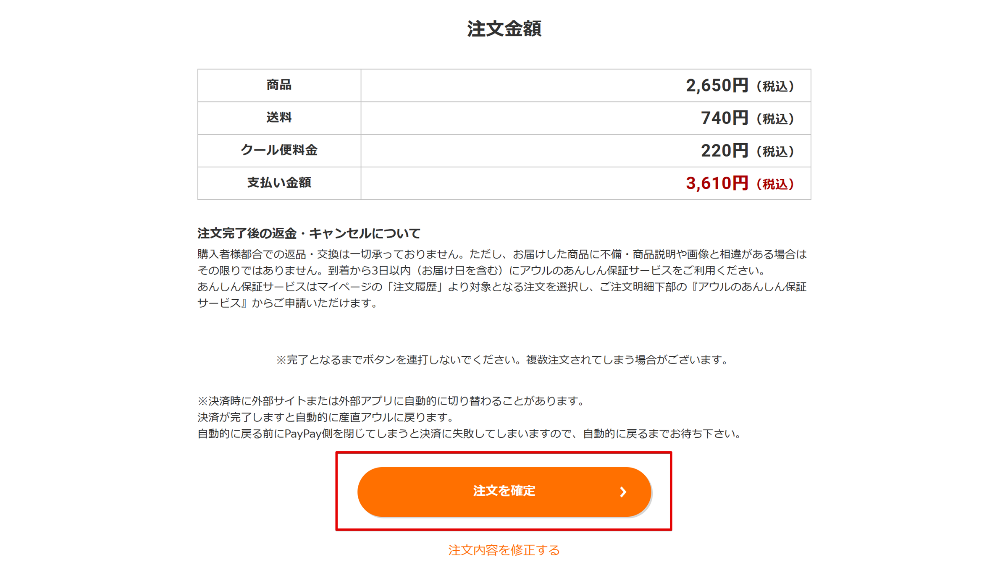1008x570 pixels.
Task: Click the 注文金額 page heading
Action: point(504,29)
